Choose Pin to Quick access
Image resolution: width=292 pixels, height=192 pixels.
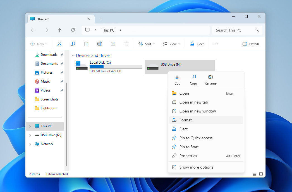tap(206, 138)
